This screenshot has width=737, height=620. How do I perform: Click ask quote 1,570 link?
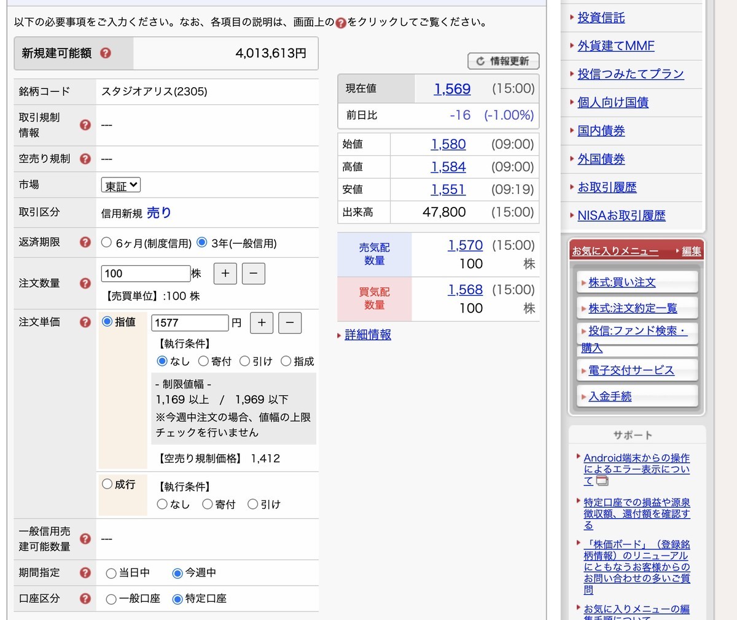(x=466, y=246)
